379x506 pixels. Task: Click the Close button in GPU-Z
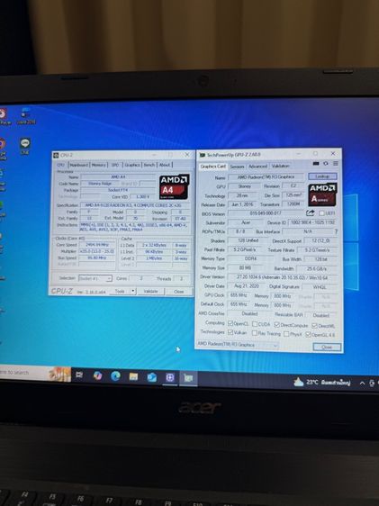click(327, 348)
